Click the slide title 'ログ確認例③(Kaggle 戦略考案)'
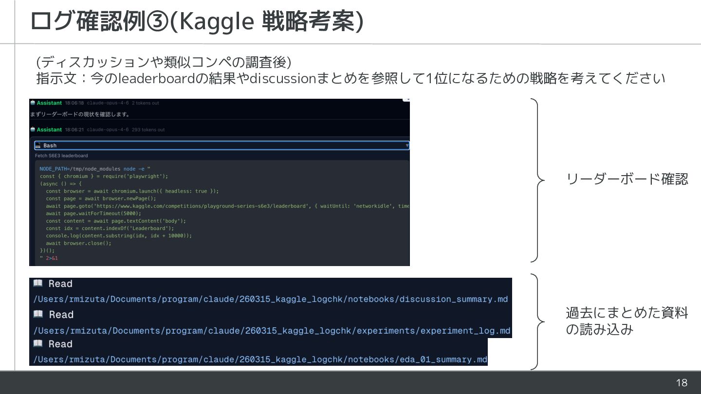The height and width of the screenshot is (394, 701). 196,21
